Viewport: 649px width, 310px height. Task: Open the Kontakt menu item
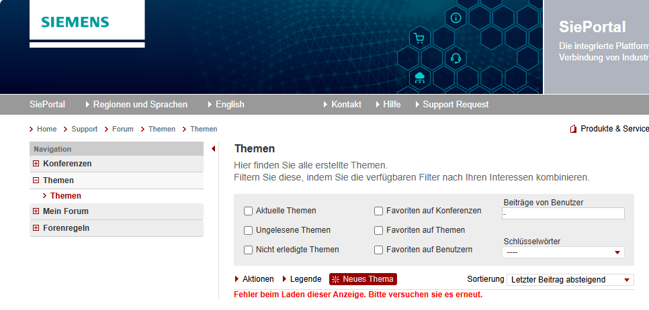pos(342,105)
